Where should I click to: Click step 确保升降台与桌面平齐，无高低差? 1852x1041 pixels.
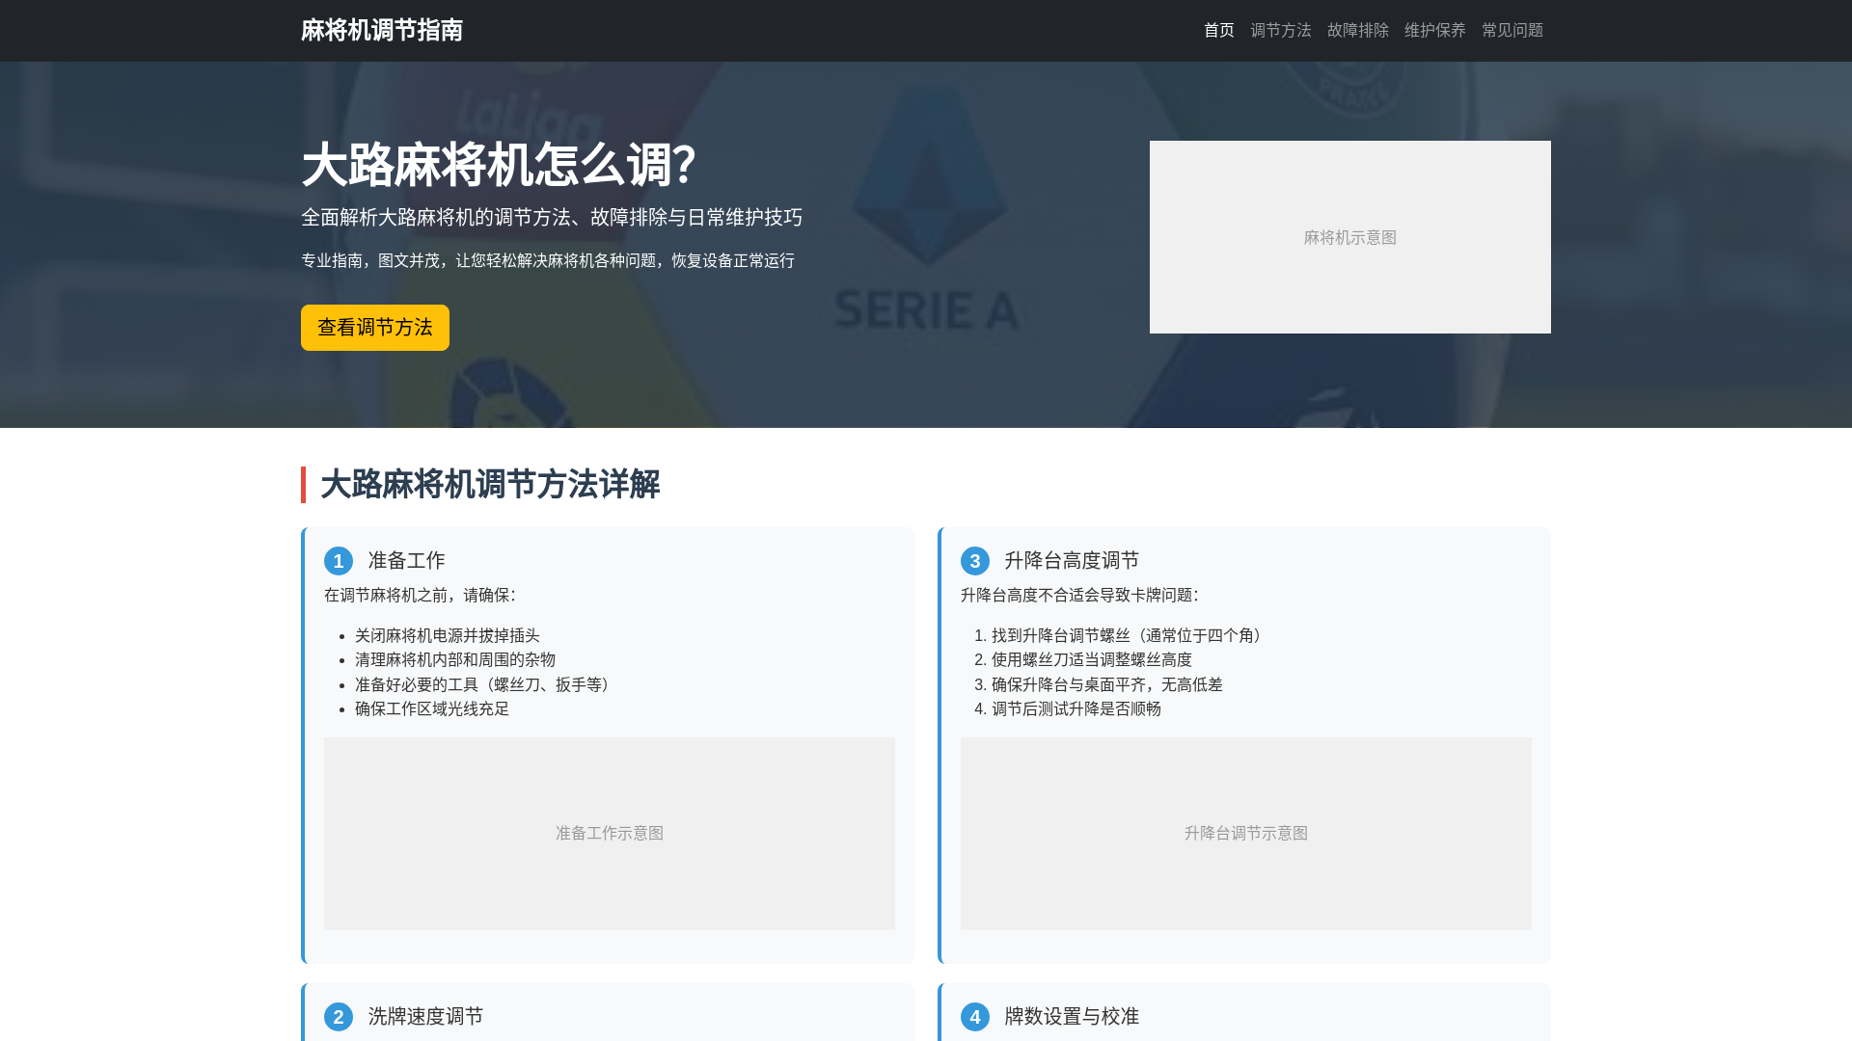[1107, 685]
